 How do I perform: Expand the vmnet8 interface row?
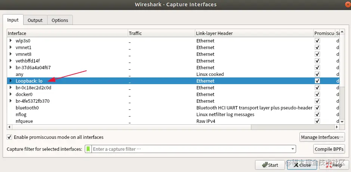(10, 54)
